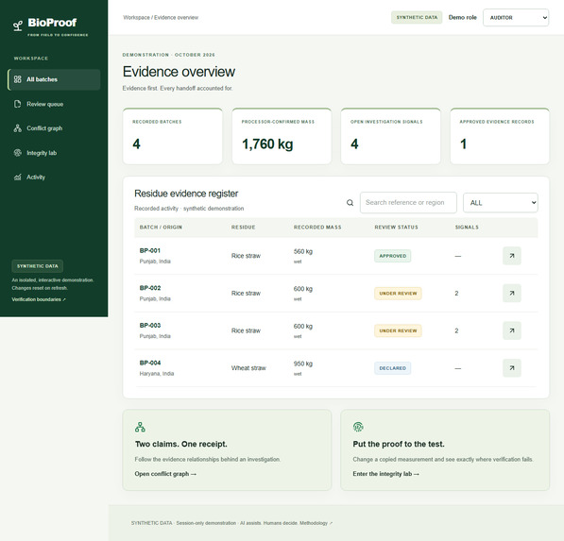564x541 pixels.
Task: Open batch BP-004 via its arrow icon
Action: 511,368
